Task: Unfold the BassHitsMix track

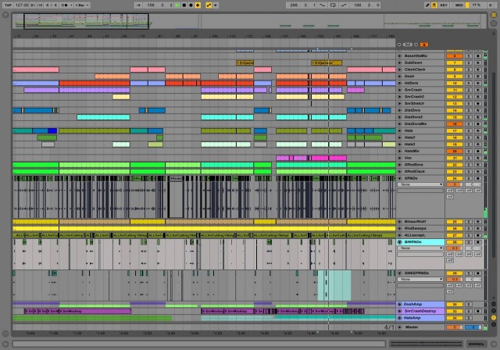Action: (x=401, y=56)
